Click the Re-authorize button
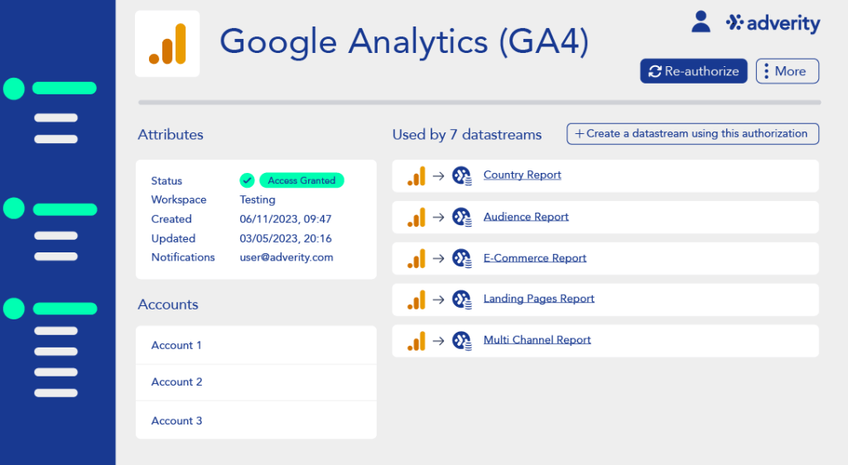The image size is (848, 465). (x=694, y=71)
